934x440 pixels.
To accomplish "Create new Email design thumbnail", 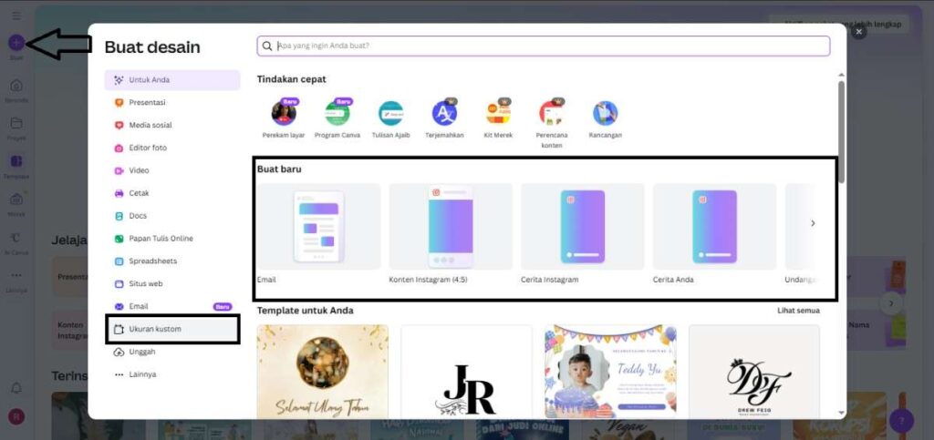I will click(x=318, y=227).
